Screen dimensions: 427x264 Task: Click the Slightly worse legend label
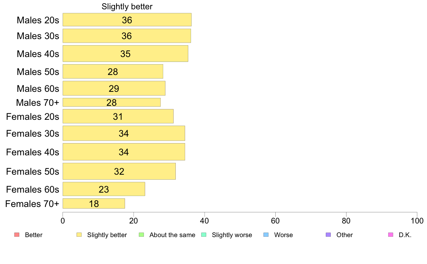click(232, 235)
